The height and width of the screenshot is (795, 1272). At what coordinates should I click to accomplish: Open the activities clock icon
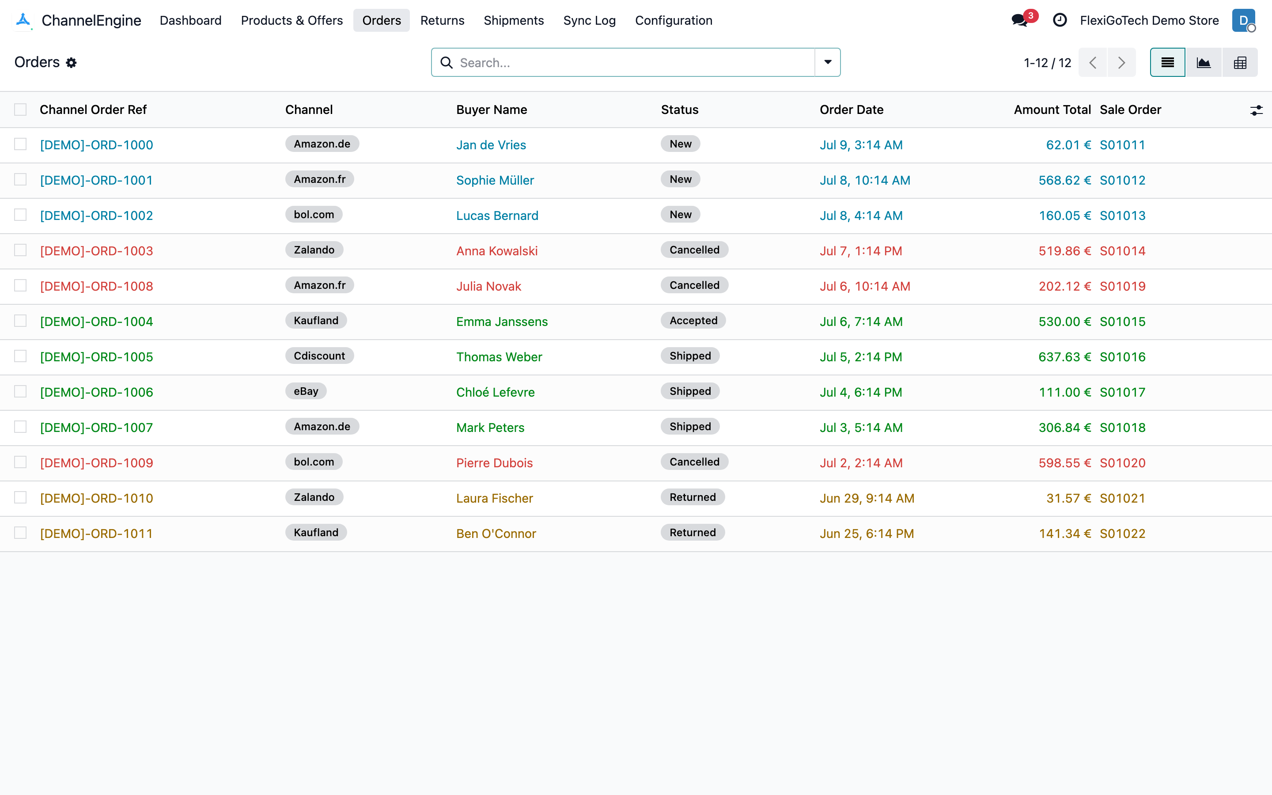pos(1060,20)
